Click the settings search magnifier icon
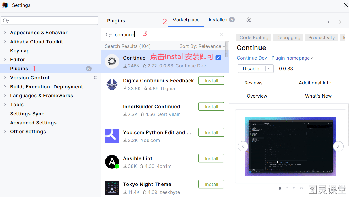Image resolution: width=349 pixels, height=197 pixels. (6, 21)
